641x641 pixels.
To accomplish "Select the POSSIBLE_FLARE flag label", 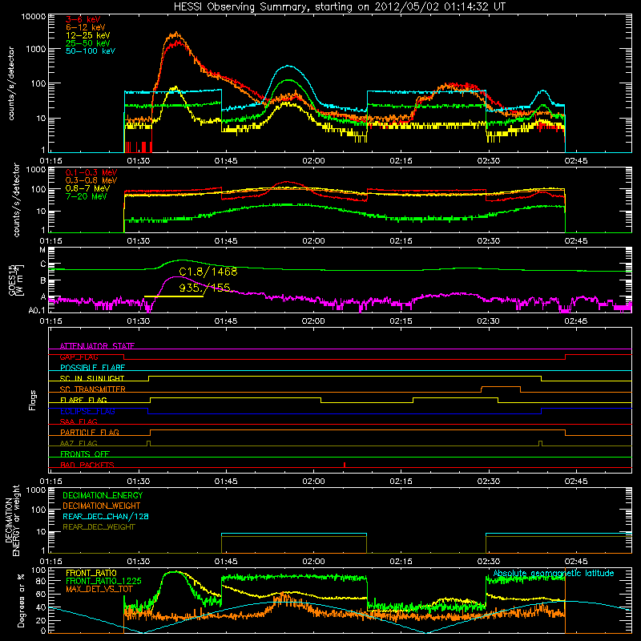I will pyautogui.click(x=92, y=368).
